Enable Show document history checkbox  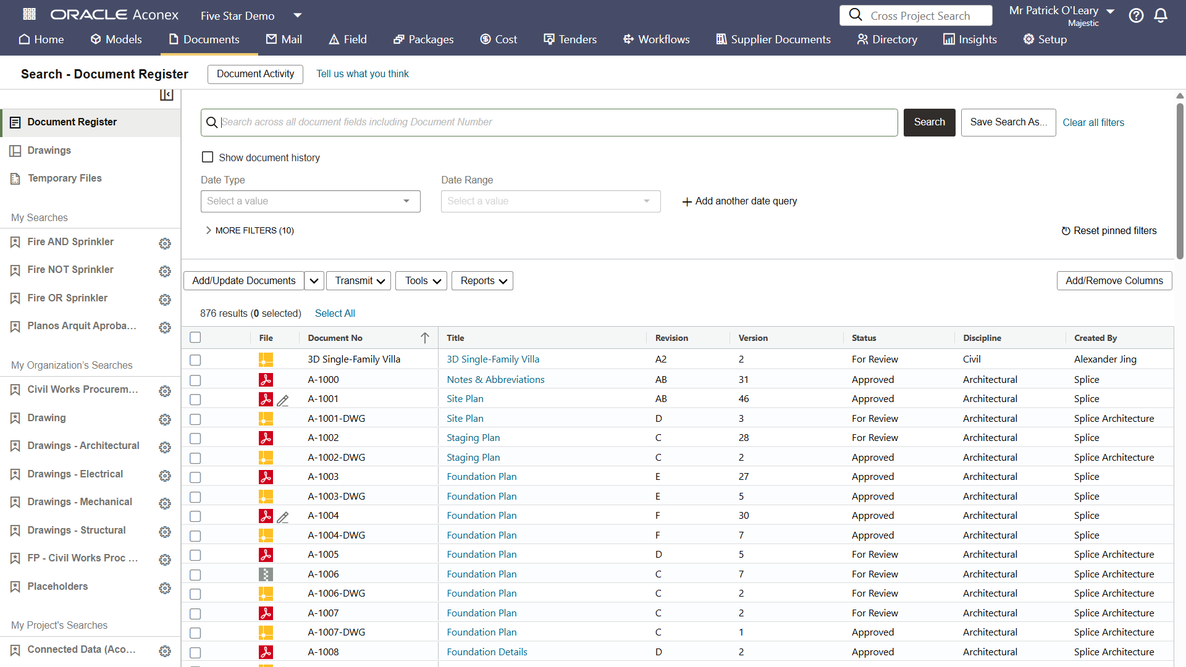(208, 157)
